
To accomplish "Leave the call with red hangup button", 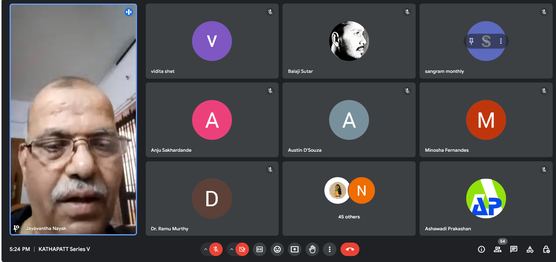I will (x=350, y=249).
